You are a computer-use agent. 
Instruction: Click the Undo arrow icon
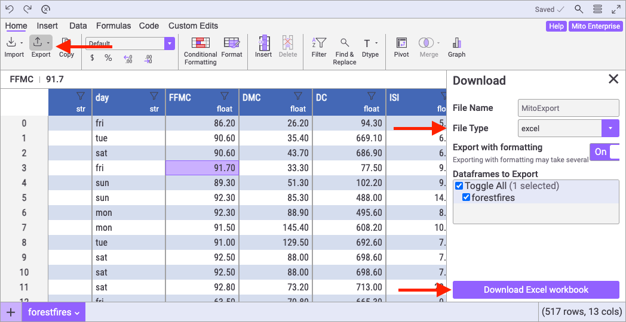pyautogui.click(x=10, y=9)
